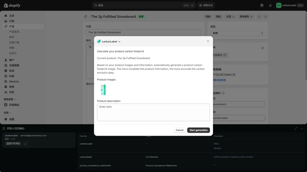The width and height of the screenshot is (307, 172).
Task: Open Inventory 库存 submenu item
Action: [12, 37]
